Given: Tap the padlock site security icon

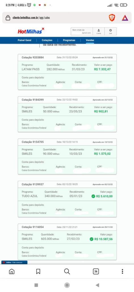Looking at the screenshot, I should pos(8,18).
